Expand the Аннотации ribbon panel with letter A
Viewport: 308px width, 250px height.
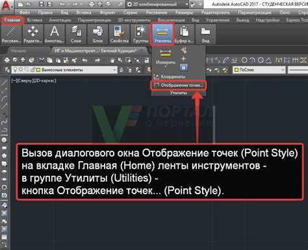coord(55,34)
